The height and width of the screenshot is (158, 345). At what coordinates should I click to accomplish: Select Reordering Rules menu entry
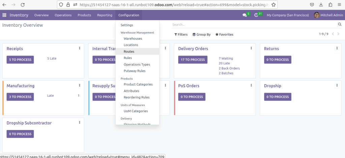tap(137, 97)
